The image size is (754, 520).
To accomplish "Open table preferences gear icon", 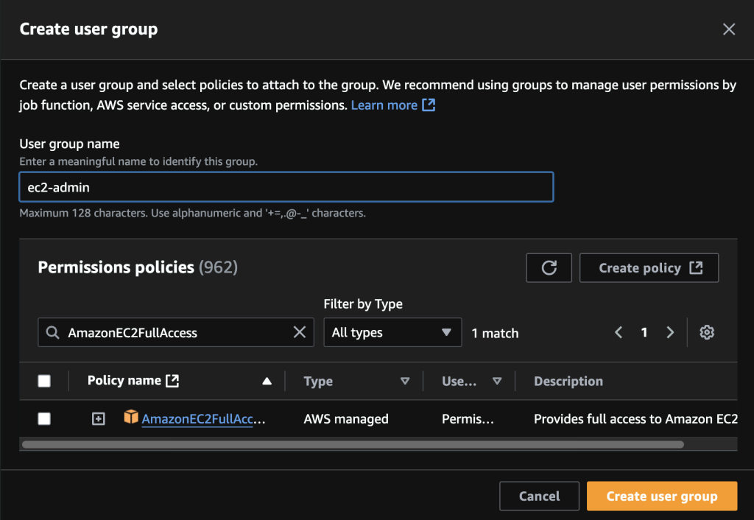I will 706,332.
